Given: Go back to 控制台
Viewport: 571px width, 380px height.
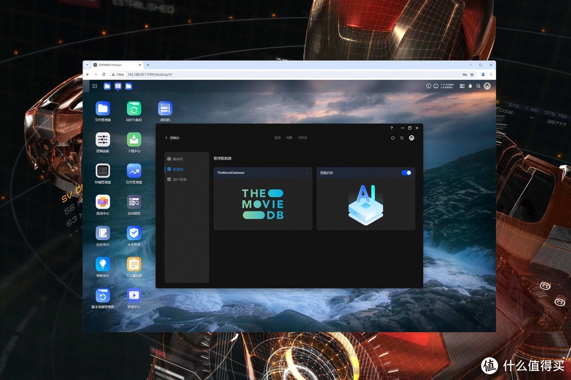Looking at the screenshot, I should click(x=172, y=138).
